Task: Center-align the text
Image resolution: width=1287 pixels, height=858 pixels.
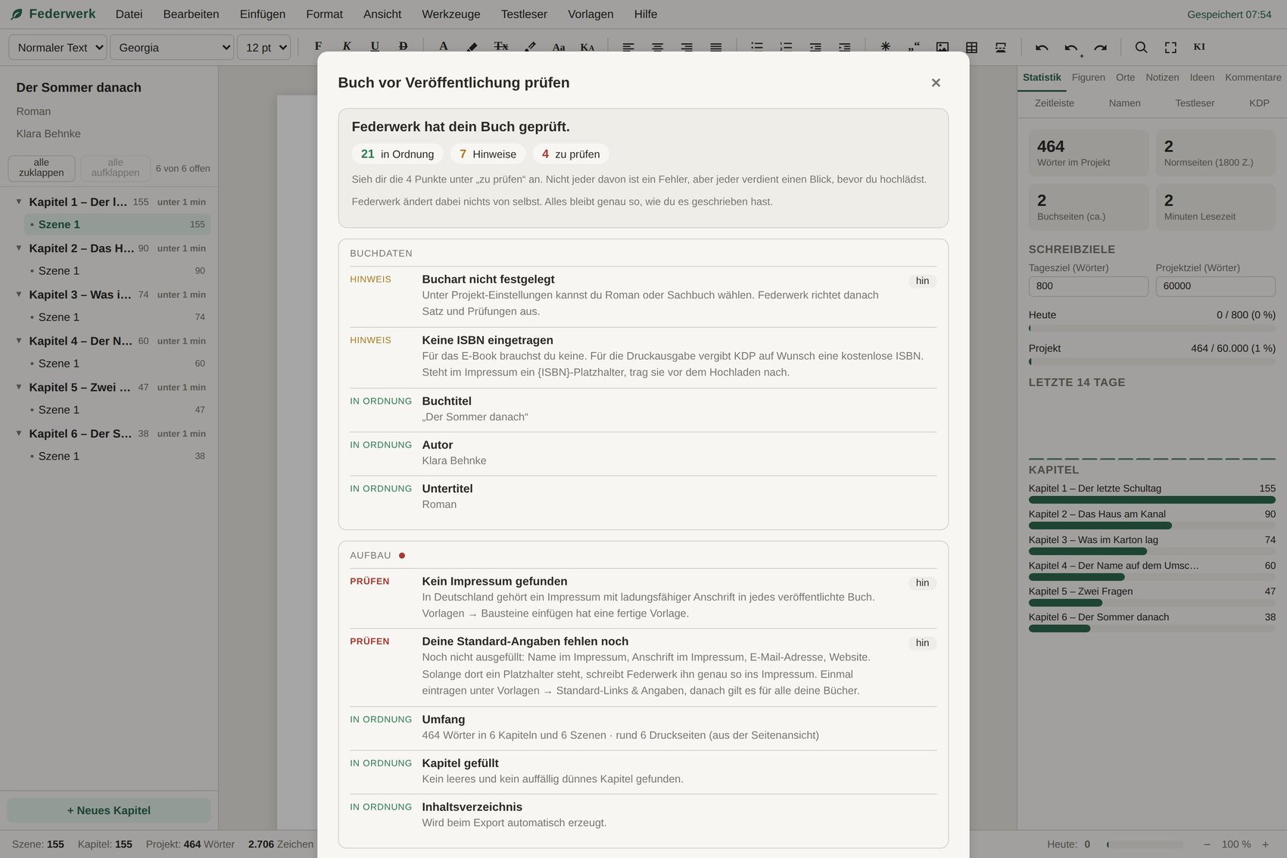Action: point(658,47)
